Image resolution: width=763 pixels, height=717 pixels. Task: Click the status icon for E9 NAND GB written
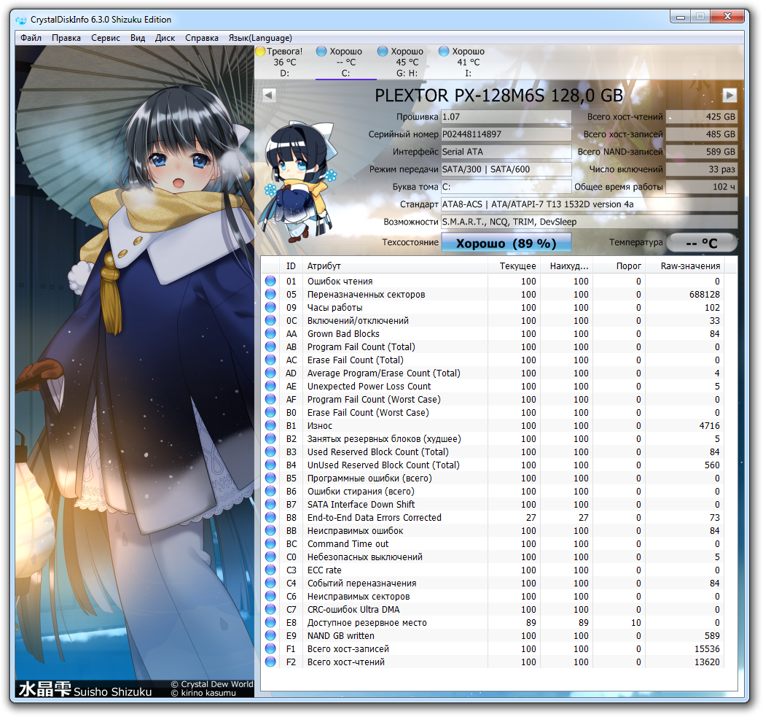pyautogui.click(x=270, y=636)
